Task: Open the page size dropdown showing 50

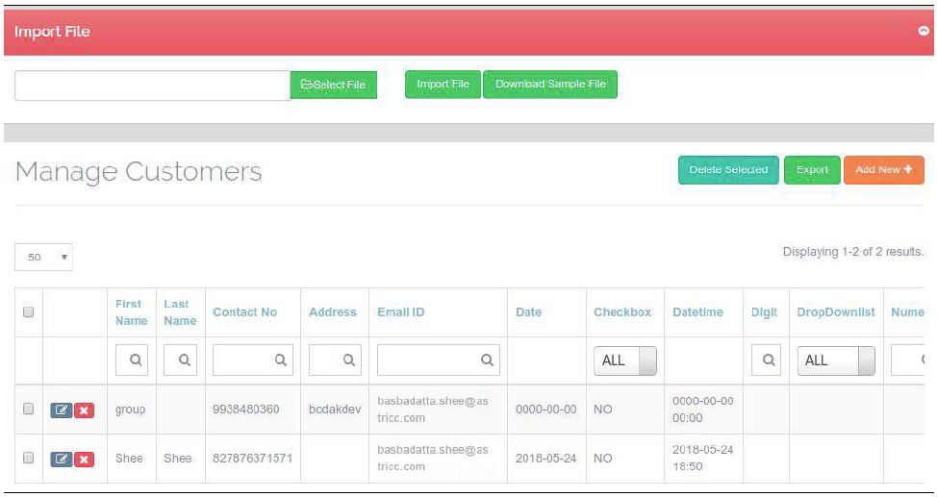Action: pyautogui.click(x=45, y=258)
